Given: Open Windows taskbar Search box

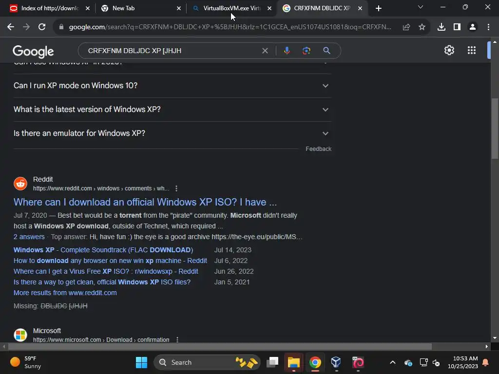Looking at the screenshot, I should pyautogui.click(x=207, y=362).
